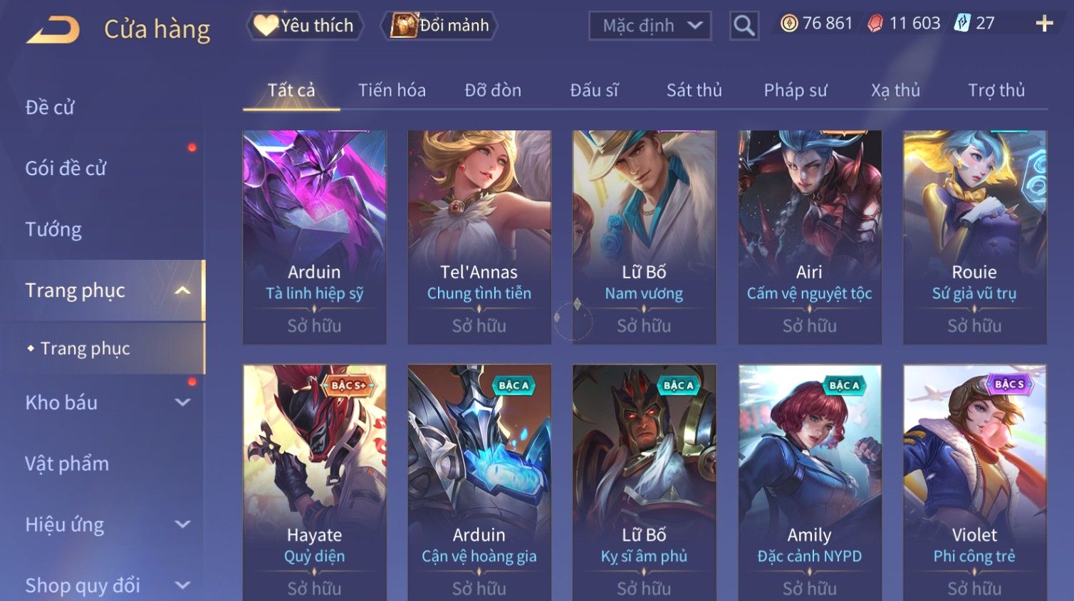
Task: Tap the blue voucher currency icon
Action: pos(962,23)
